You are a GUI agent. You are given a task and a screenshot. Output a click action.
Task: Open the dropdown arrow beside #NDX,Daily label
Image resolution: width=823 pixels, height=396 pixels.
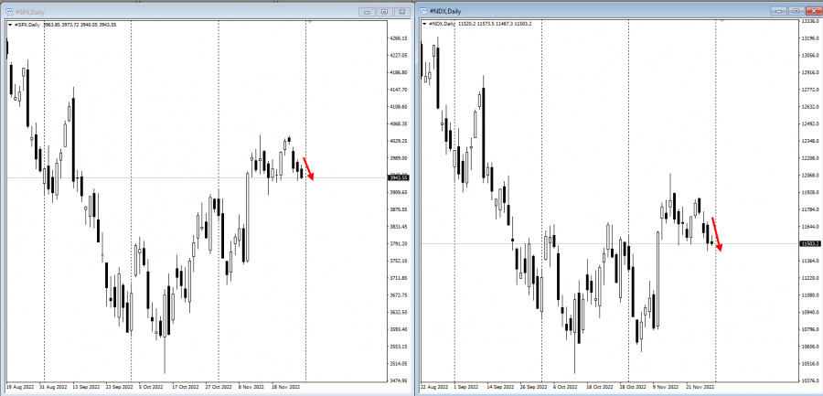pos(424,24)
